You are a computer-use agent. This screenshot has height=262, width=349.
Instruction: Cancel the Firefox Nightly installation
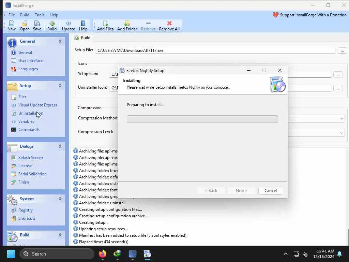click(271, 191)
